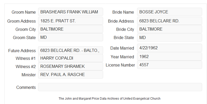Focus the Minister field
This screenshot has width=207, height=104.
tap(70, 74)
